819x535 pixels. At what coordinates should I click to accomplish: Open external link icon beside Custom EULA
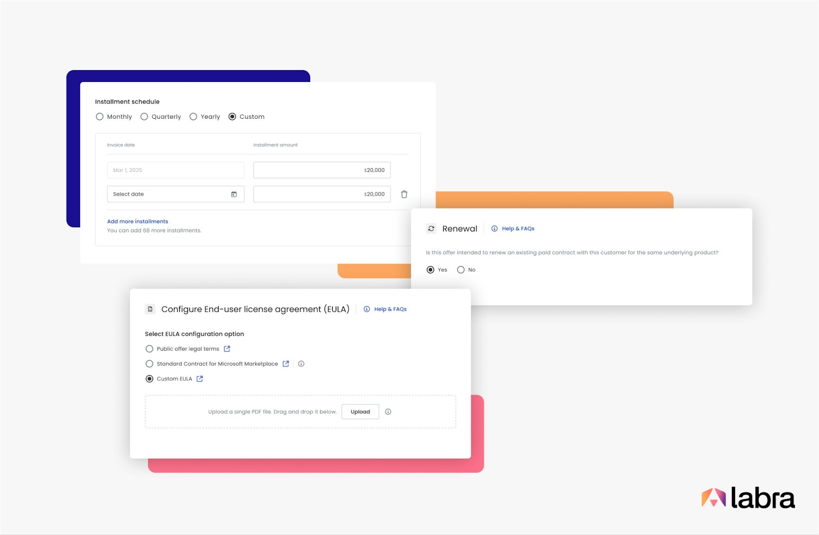(200, 379)
